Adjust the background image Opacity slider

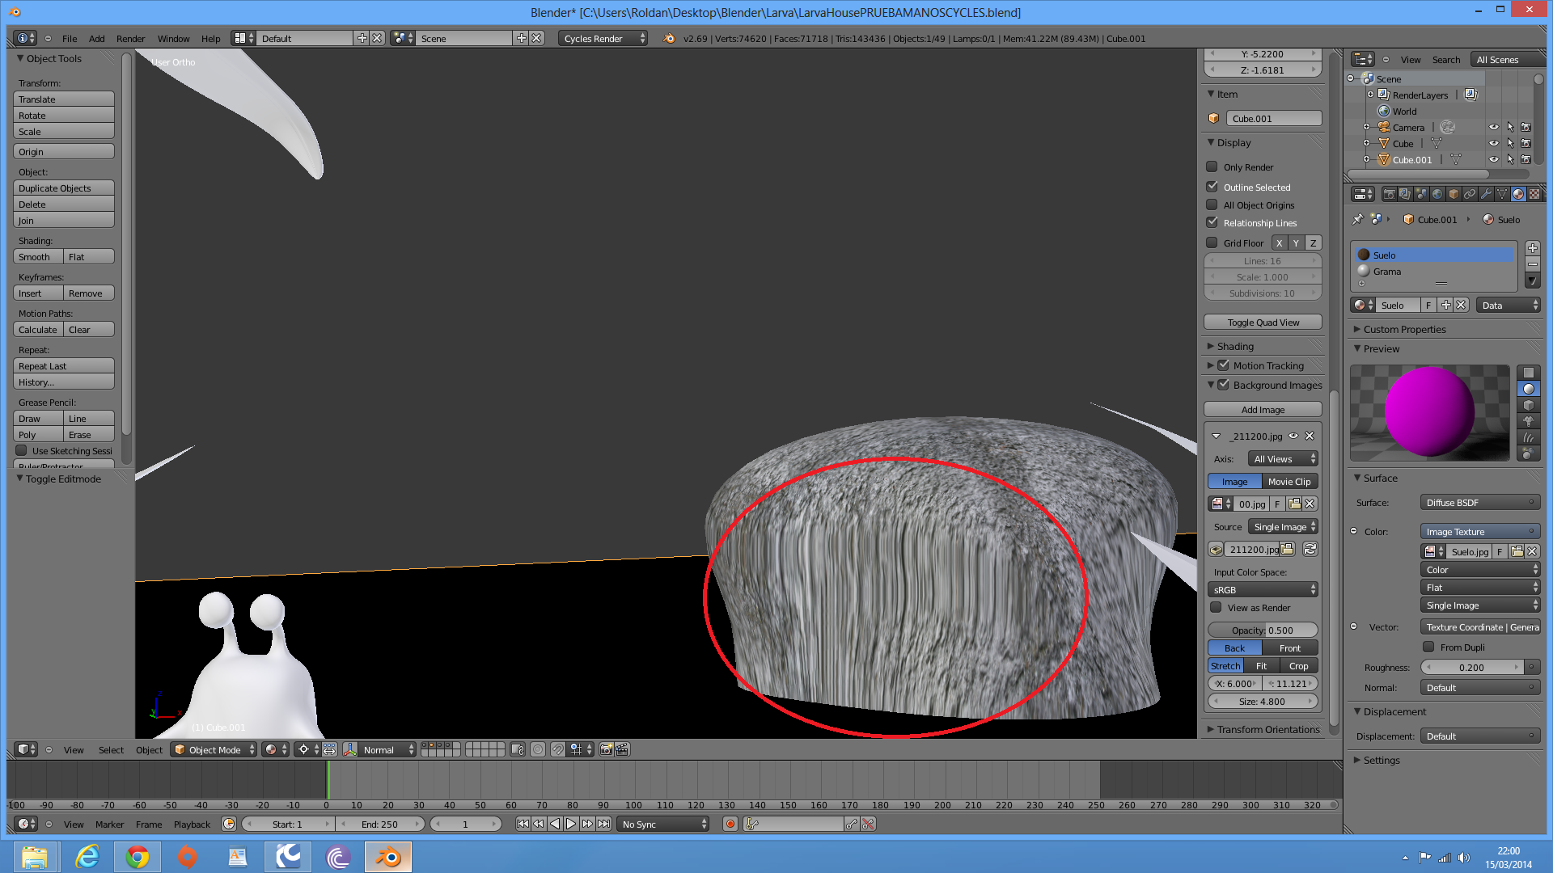[1263, 630]
